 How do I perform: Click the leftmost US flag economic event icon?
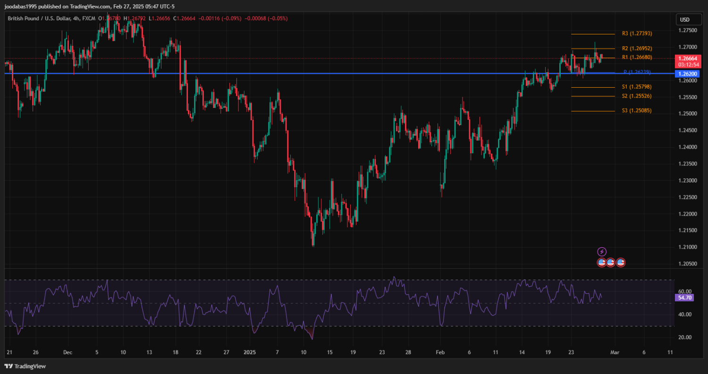pos(602,262)
